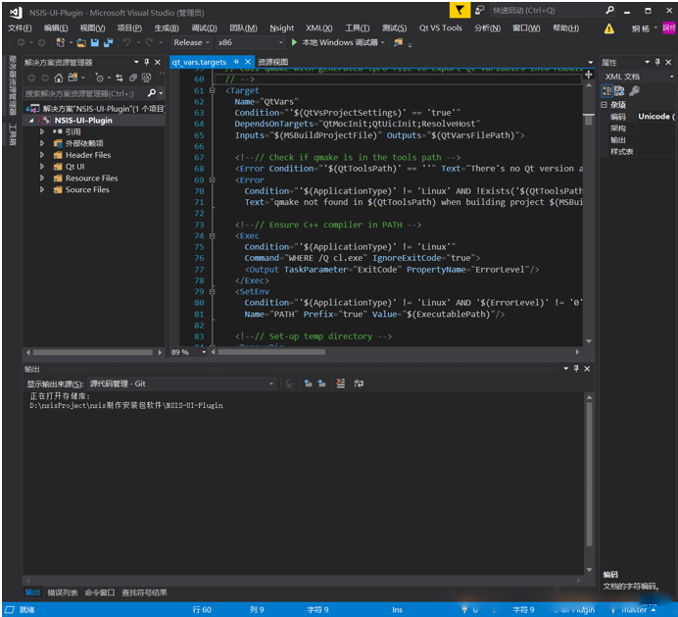Click Go to Next Message icon in Output
The height and width of the screenshot is (617, 678).
click(x=321, y=384)
